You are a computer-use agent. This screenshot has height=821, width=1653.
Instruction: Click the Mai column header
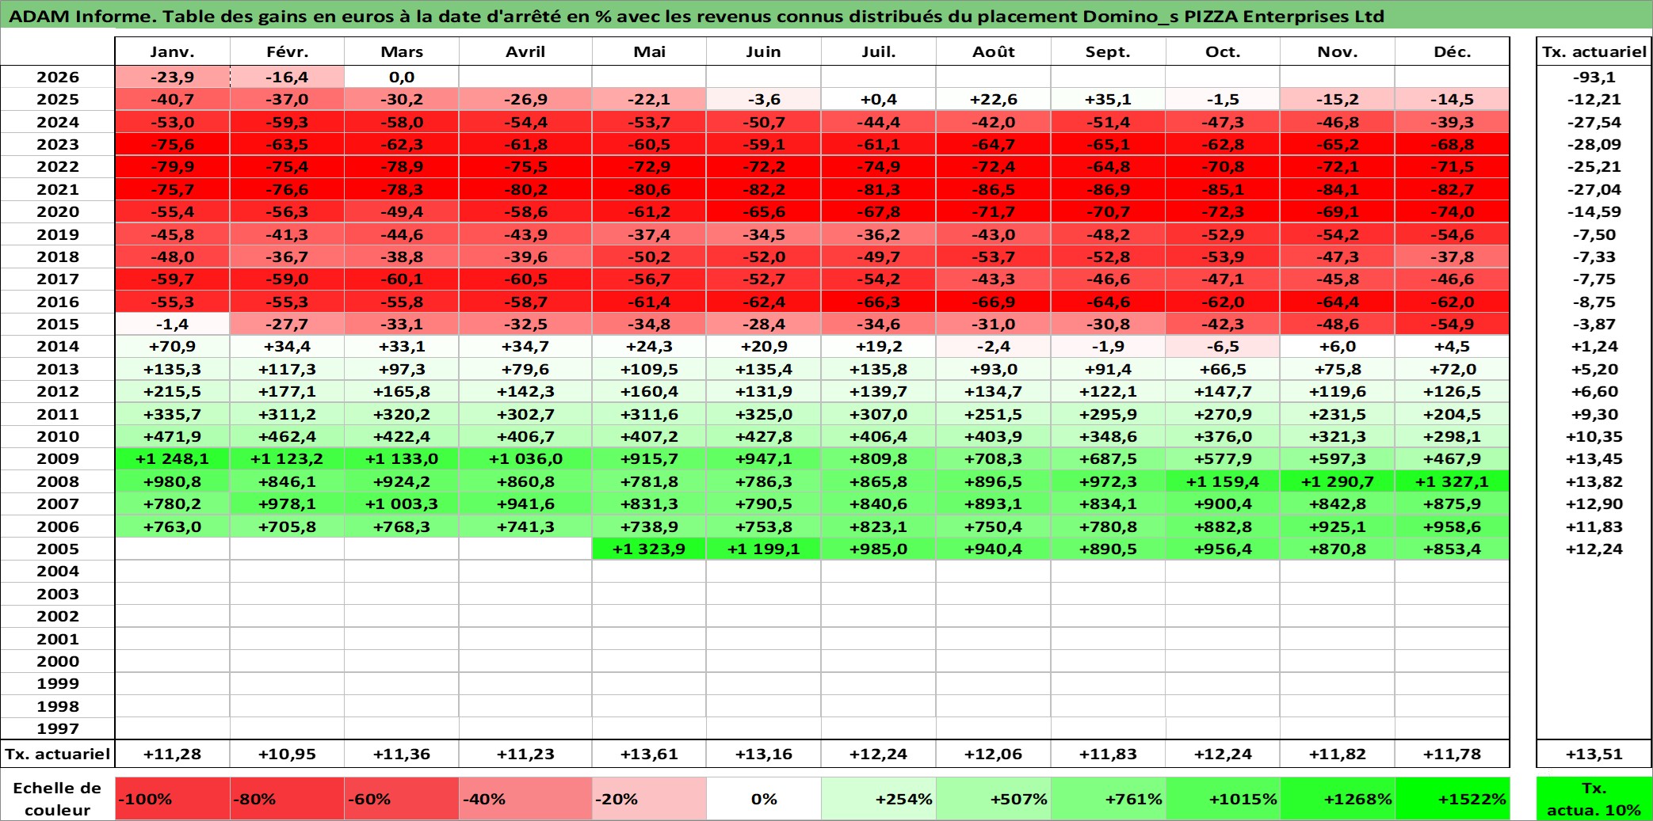[x=649, y=51]
